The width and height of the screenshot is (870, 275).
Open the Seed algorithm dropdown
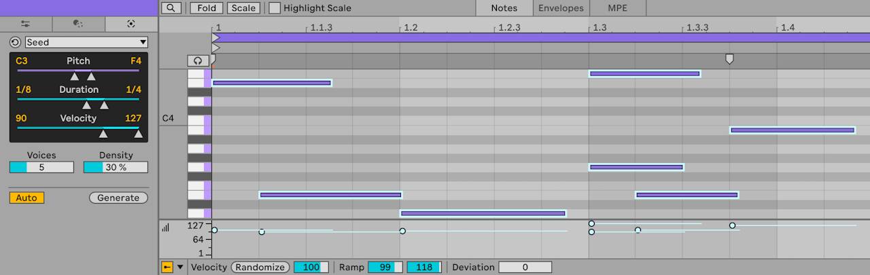coord(86,42)
